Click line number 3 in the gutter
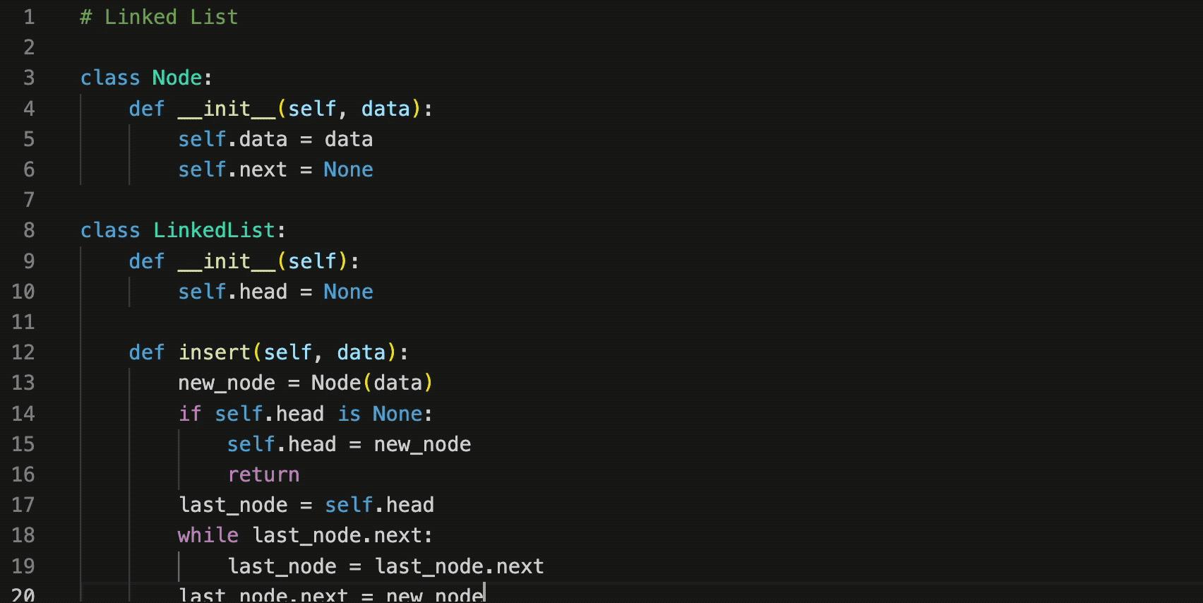1203x603 pixels. click(x=28, y=78)
